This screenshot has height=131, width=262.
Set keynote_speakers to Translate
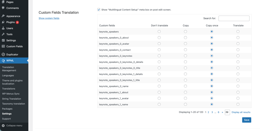[238, 31]
